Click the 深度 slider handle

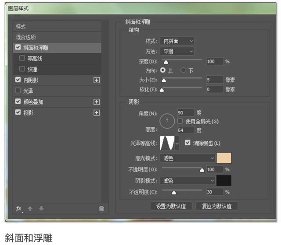[166, 62]
